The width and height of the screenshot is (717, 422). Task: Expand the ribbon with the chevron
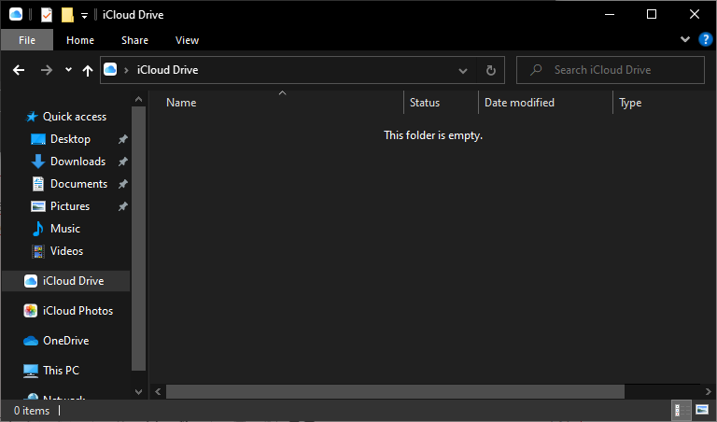point(686,40)
